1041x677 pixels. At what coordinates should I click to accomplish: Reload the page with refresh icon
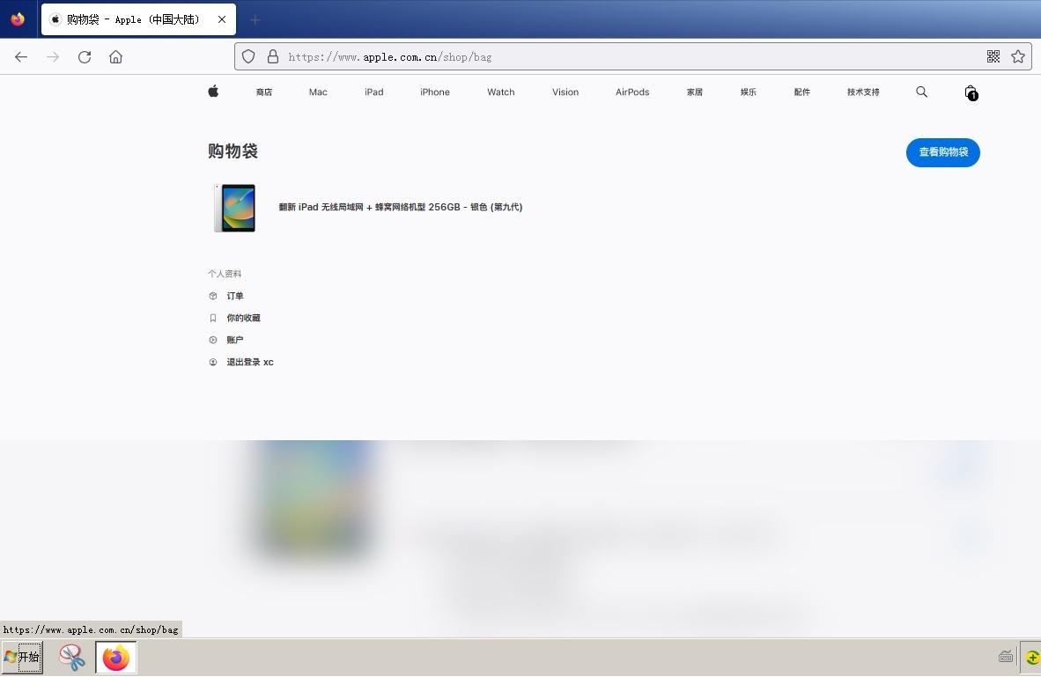[85, 57]
